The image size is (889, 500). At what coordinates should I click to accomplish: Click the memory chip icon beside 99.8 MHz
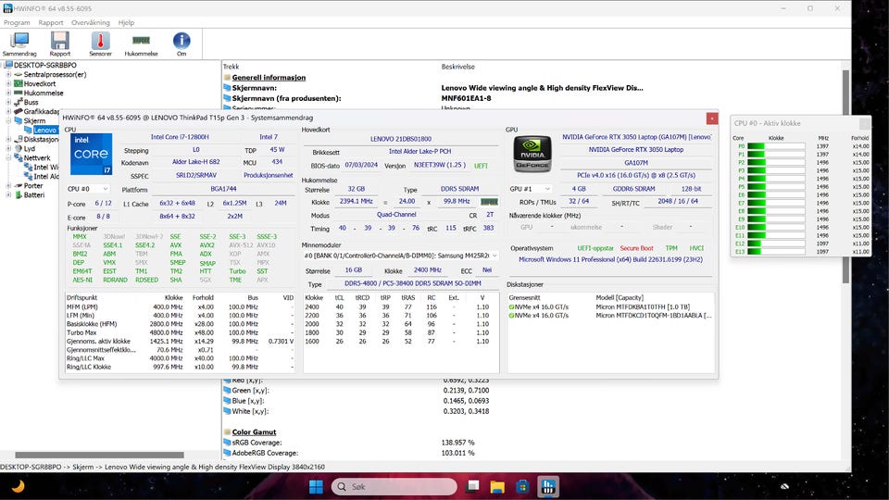point(489,201)
